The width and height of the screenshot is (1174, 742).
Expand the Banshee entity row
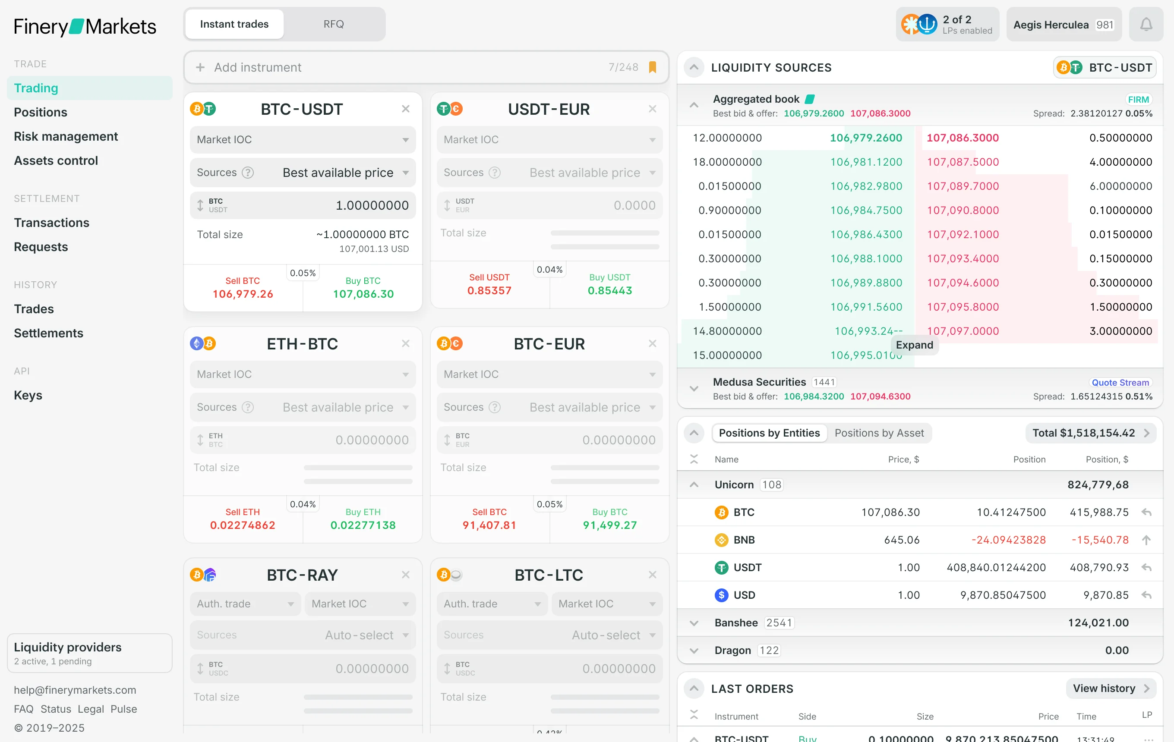coord(694,623)
